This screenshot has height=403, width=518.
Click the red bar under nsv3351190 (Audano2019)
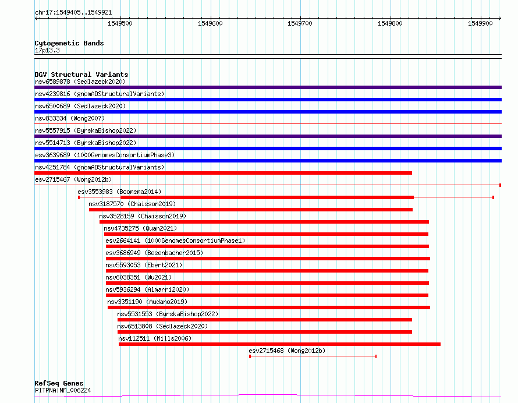[269, 307]
